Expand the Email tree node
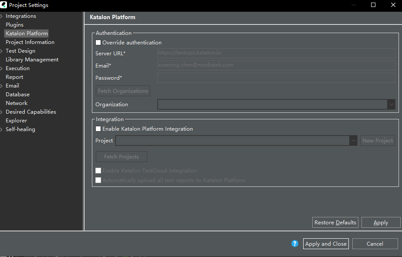This screenshot has width=402, height=257. (2, 86)
